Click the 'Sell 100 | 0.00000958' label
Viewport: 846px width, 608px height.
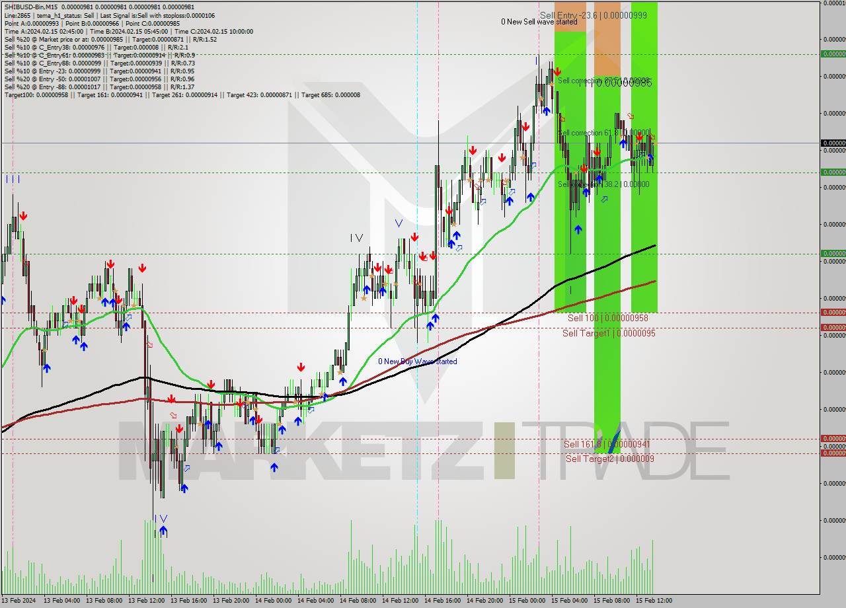click(x=607, y=318)
